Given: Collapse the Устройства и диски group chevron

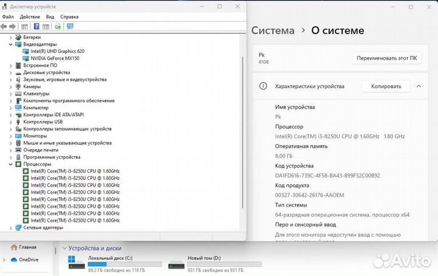Looking at the screenshot, I should pos(64,248).
